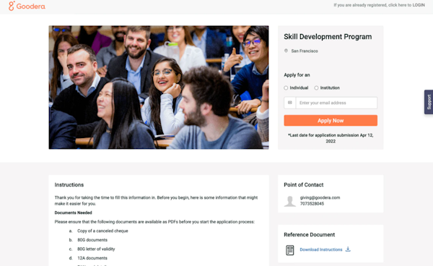Select the Individual radio button
This screenshot has height=266, width=433.
tap(286, 88)
